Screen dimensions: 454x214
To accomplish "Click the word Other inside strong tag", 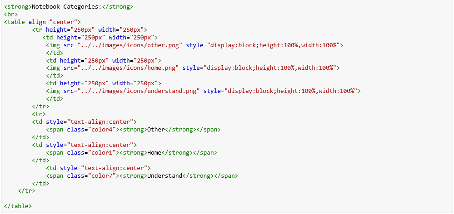I will point(156,129).
